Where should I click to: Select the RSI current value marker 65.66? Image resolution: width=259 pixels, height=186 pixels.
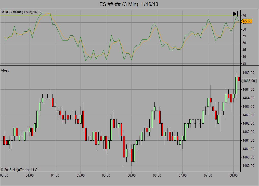[247, 21]
